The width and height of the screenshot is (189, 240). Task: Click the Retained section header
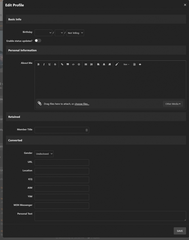[96, 117]
